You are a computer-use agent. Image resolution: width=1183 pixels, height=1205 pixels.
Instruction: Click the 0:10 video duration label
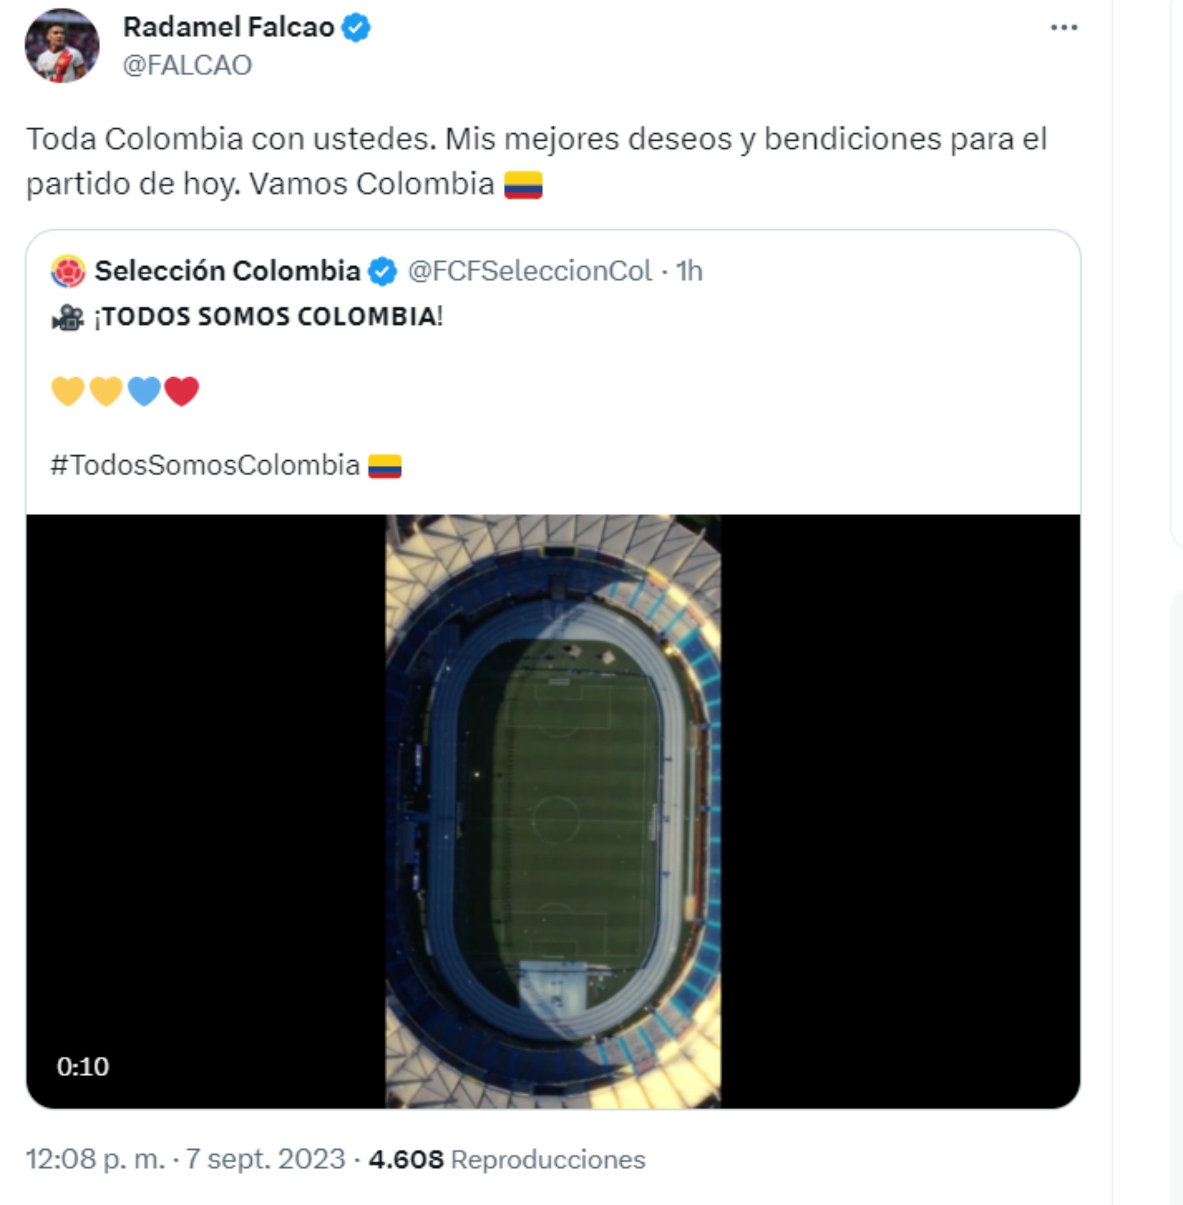click(x=83, y=1066)
